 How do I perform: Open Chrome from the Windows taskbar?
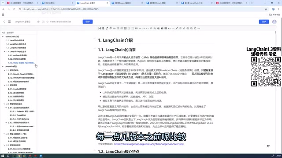click(x=19, y=156)
